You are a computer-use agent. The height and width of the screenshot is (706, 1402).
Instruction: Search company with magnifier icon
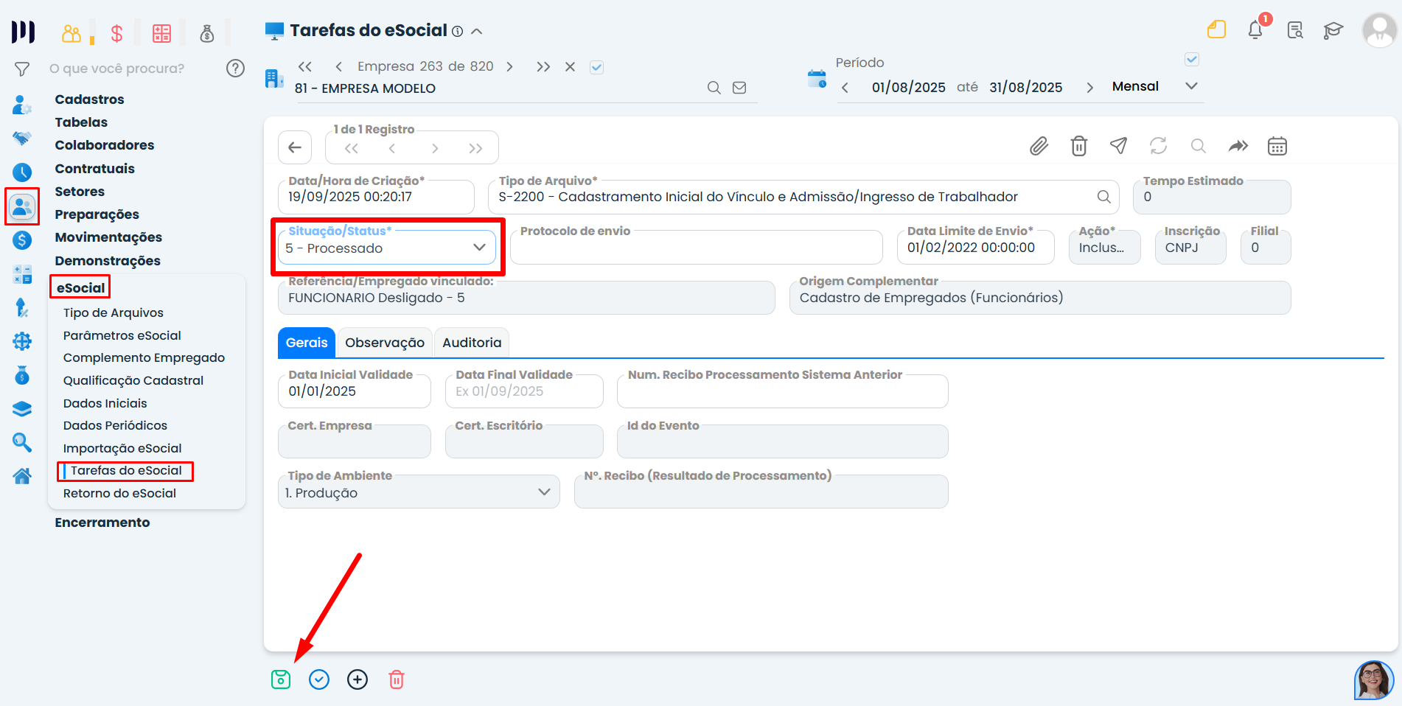[x=714, y=88]
